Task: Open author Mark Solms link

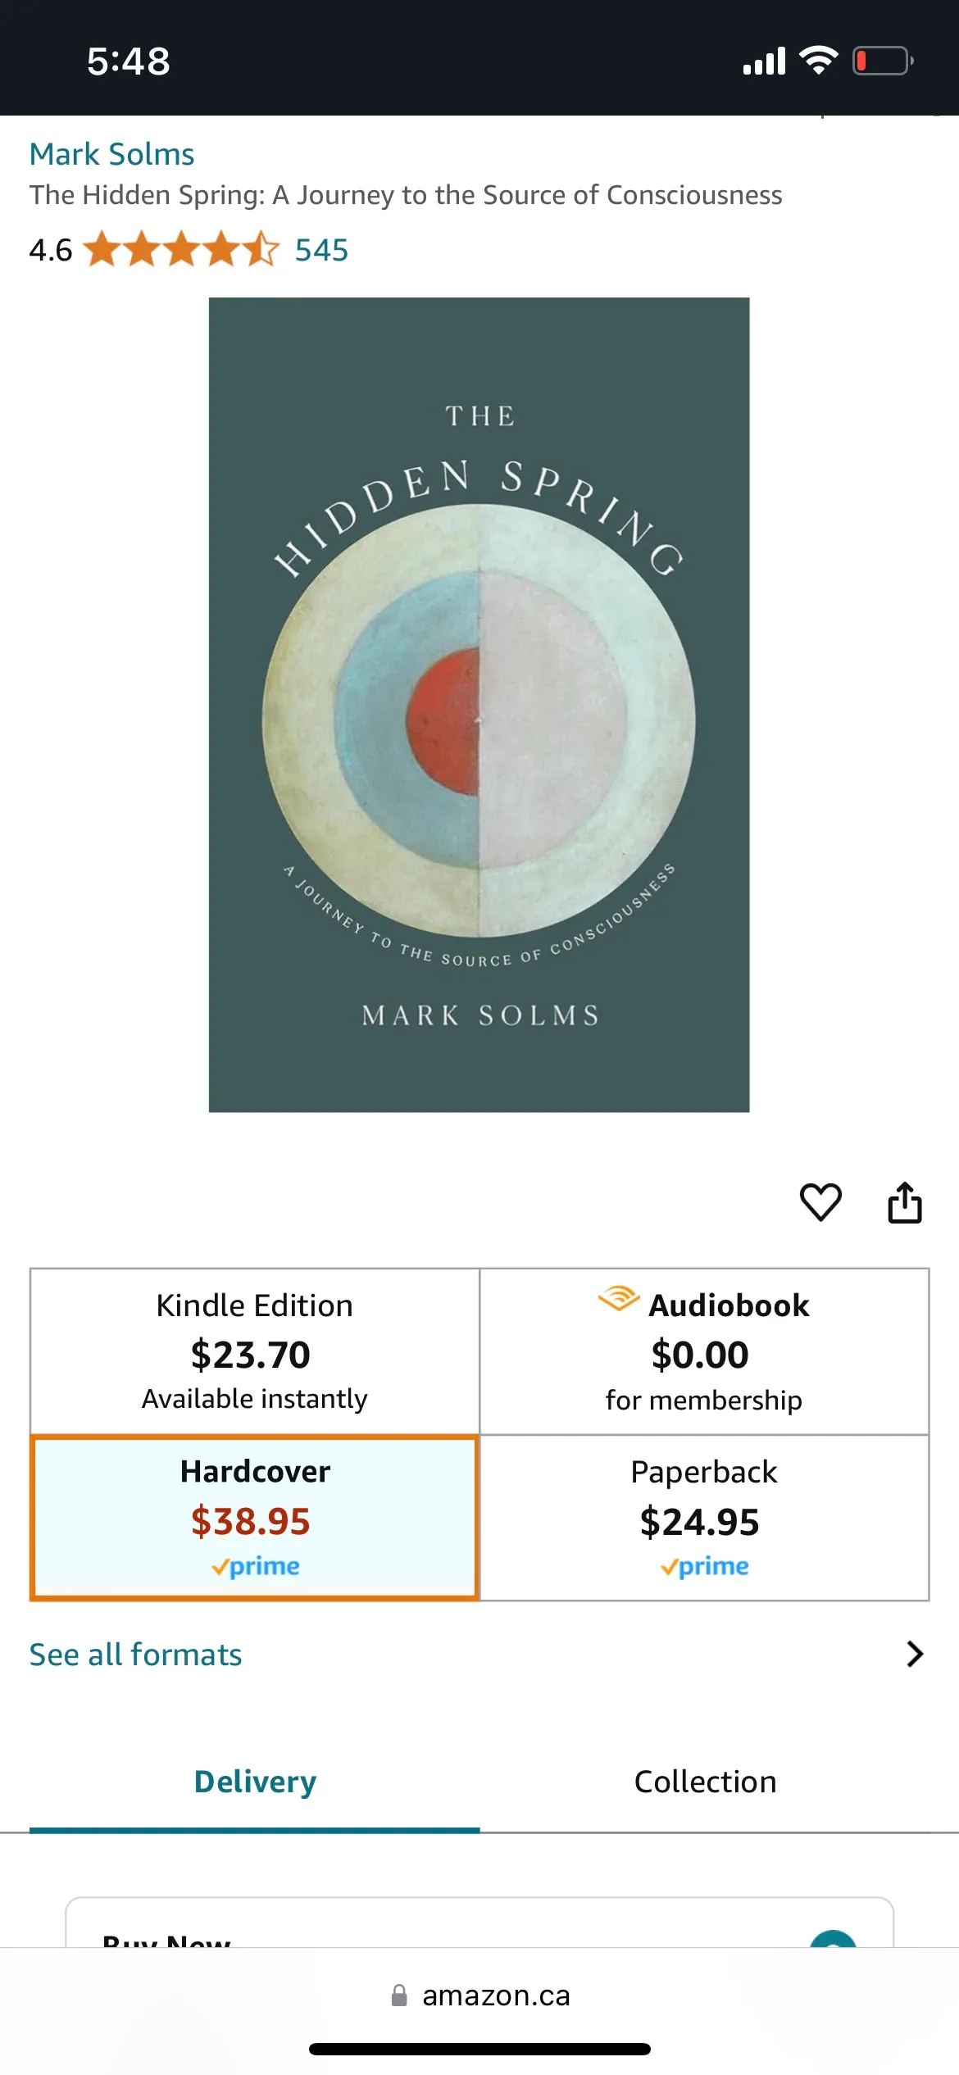Action: coord(112,154)
